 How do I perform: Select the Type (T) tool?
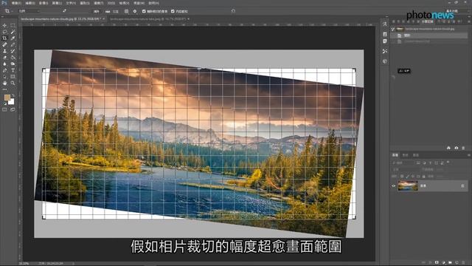point(13,70)
